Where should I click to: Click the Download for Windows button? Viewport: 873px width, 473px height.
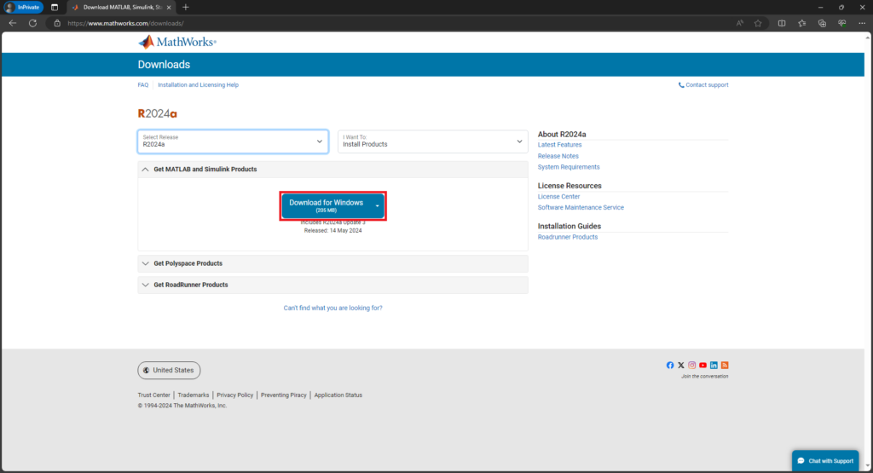[327, 205]
